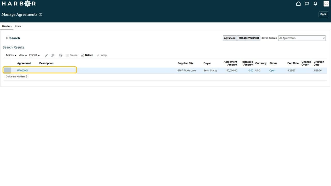331x186 pixels.
Task: Open the View menu
Action: point(23,55)
